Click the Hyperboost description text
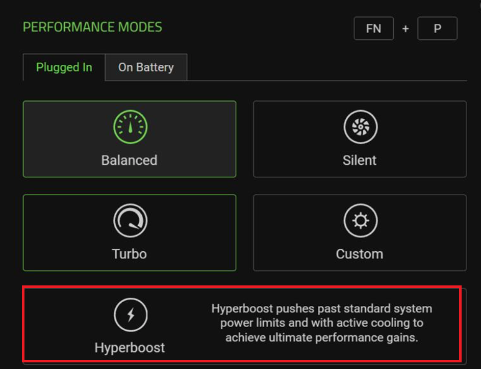The width and height of the screenshot is (481, 369). point(322,323)
